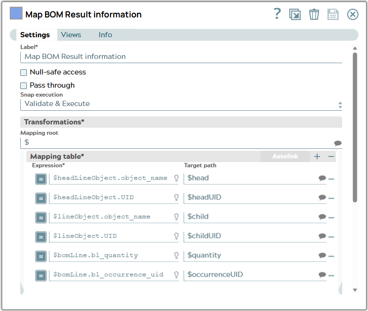
Task: Open suggestion bubble for $child target path
Action: [322, 217]
